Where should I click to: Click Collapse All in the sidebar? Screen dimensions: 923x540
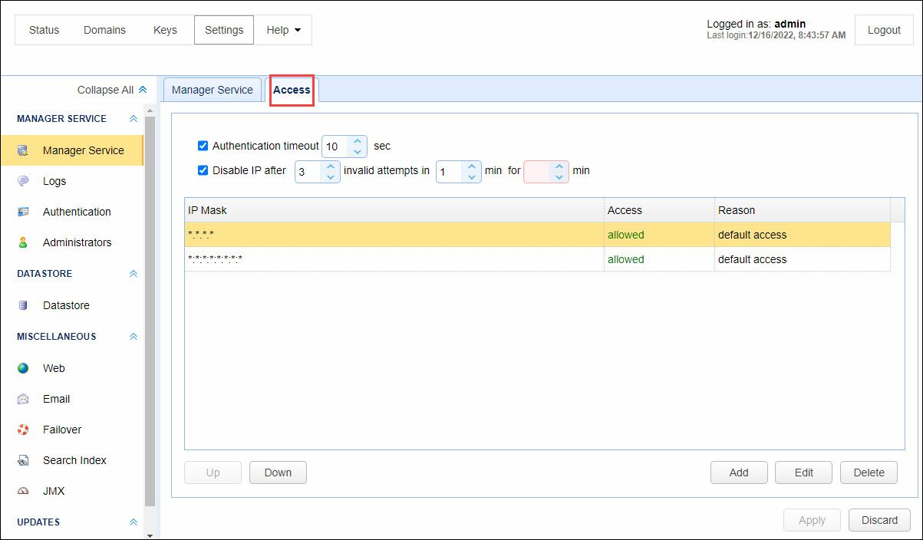point(112,90)
